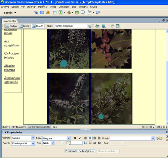
Task: Click the text color value field
Action: click(x=77, y=143)
